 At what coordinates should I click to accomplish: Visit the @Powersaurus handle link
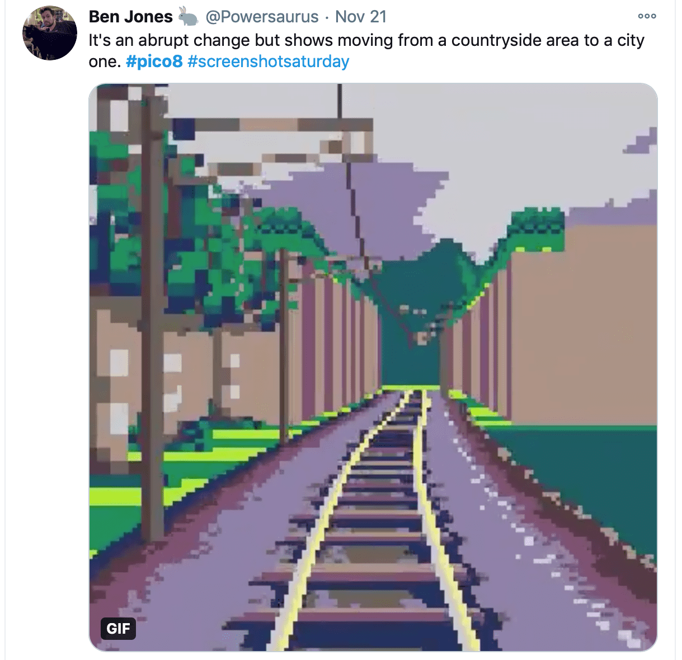point(262,17)
